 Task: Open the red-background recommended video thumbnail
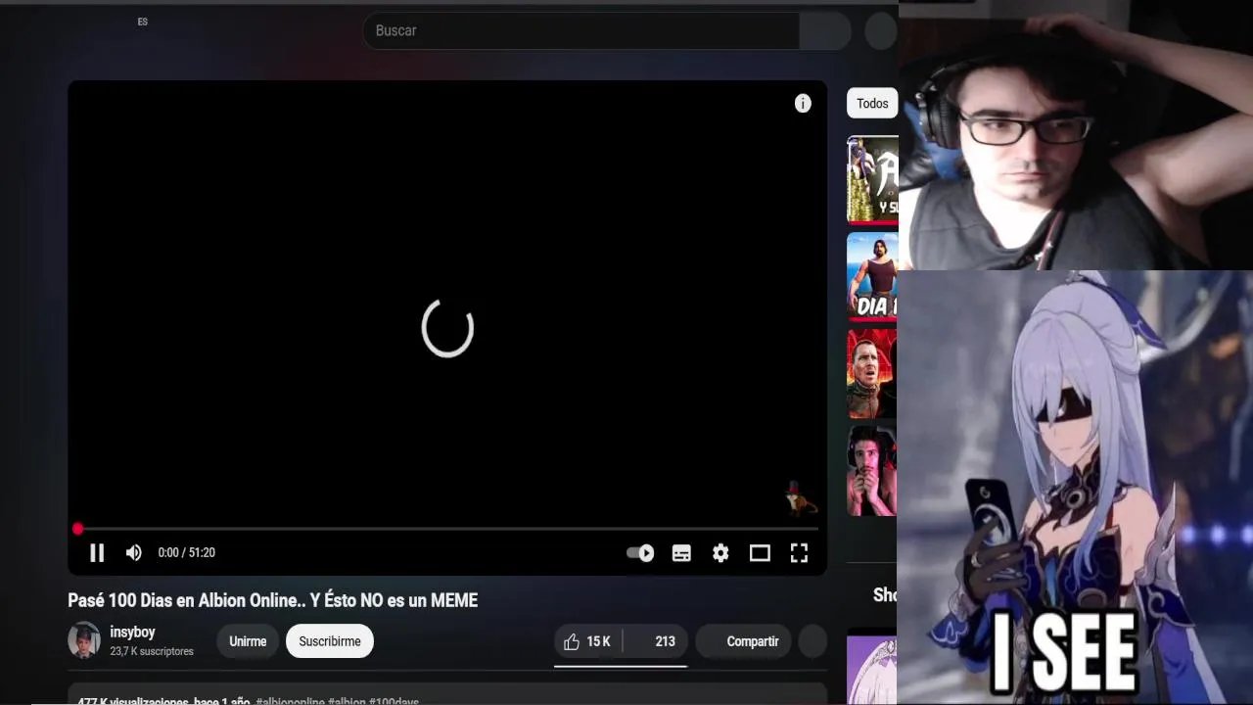coord(872,374)
